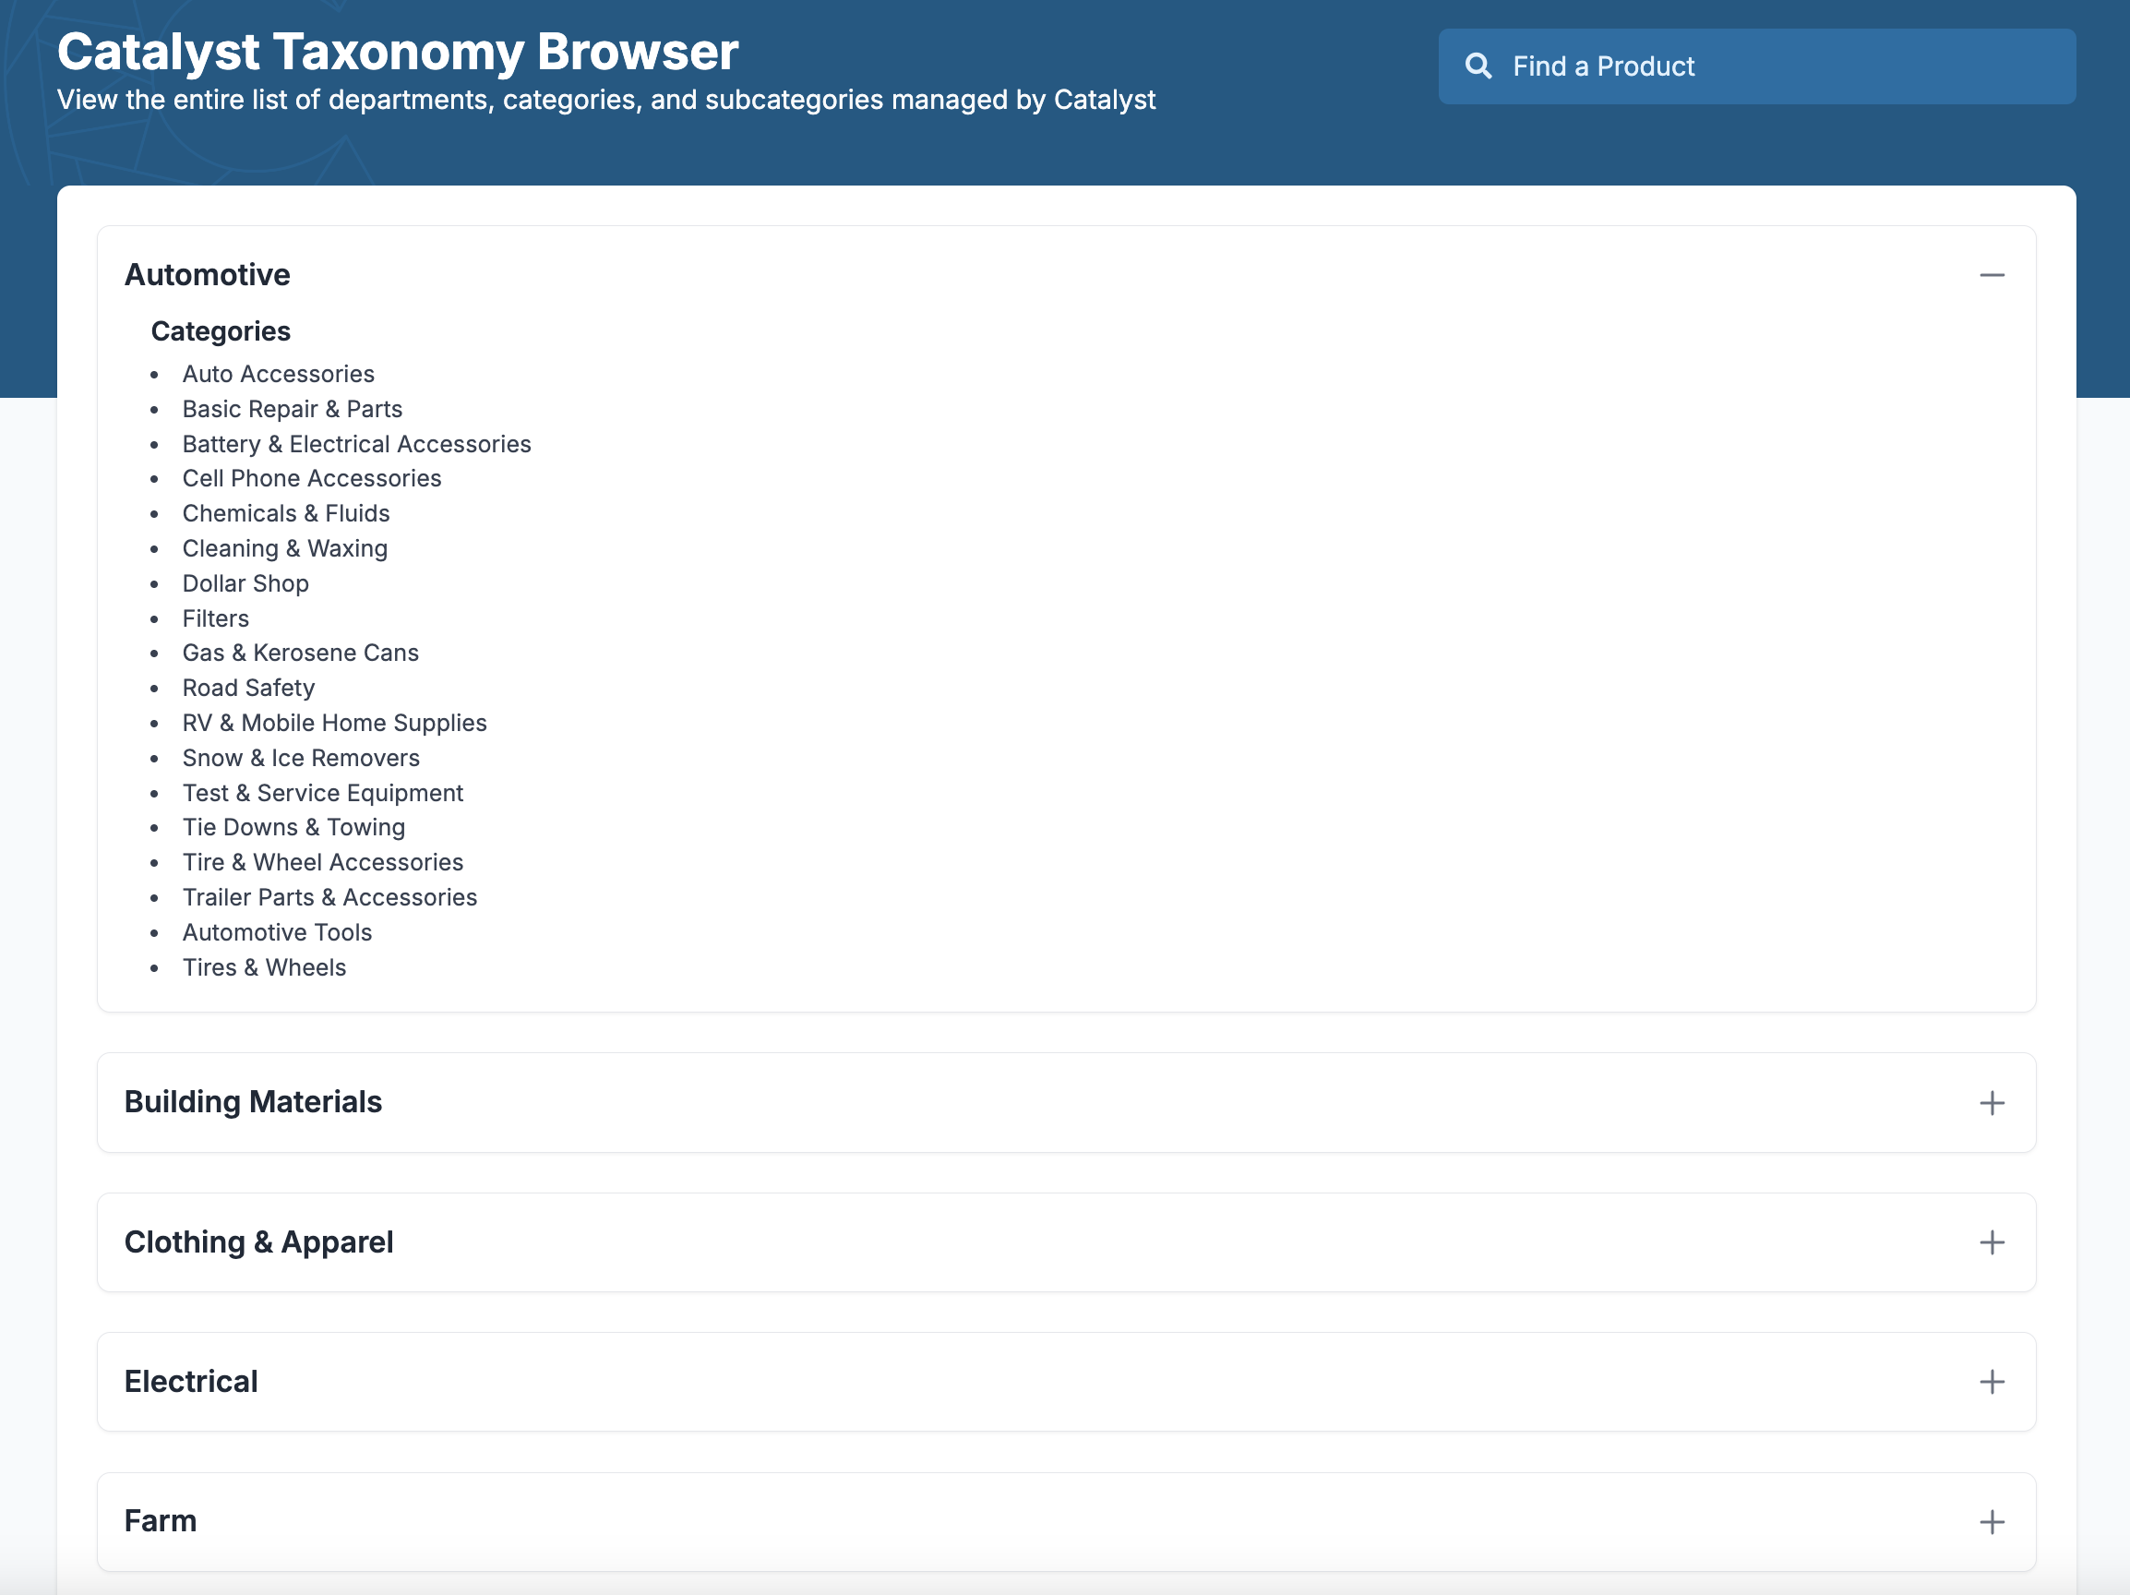The width and height of the screenshot is (2130, 1595).
Task: Click the plus icon beside Electrical
Action: click(x=1992, y=1382)
